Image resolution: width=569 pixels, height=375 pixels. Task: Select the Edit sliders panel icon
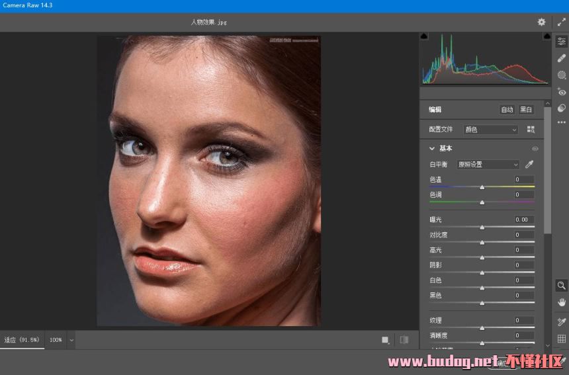pyautogui.click(x=561, y=41)
